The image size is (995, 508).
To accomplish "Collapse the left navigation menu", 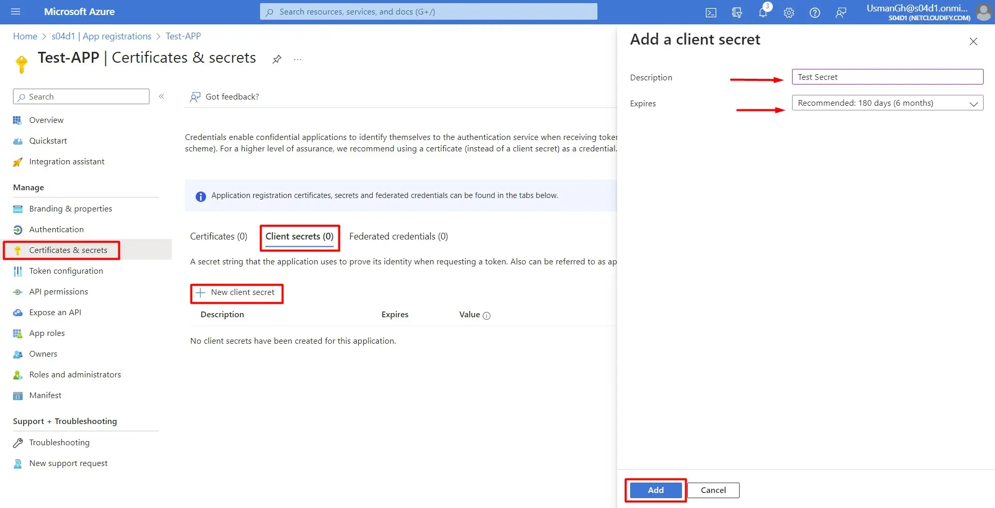I will [161, 96].
